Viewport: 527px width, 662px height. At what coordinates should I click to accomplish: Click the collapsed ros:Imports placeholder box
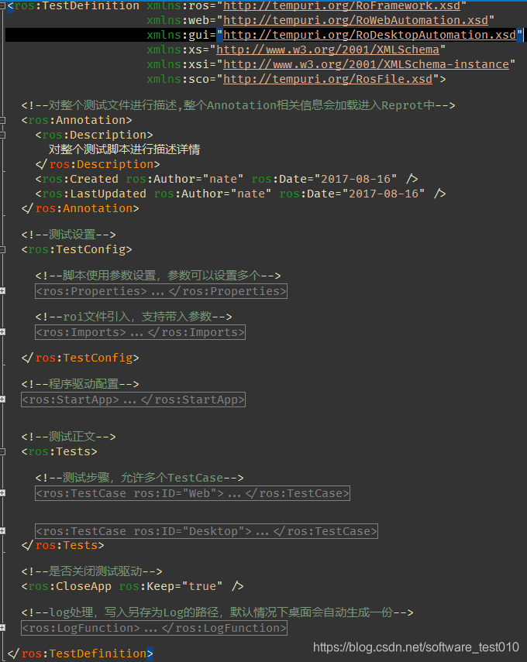point(140,332)
